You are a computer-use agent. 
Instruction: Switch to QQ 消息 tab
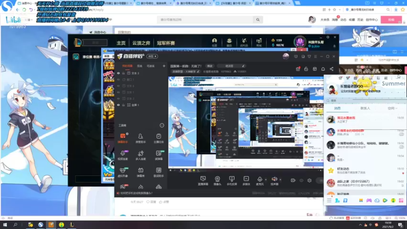pos(337,108)
